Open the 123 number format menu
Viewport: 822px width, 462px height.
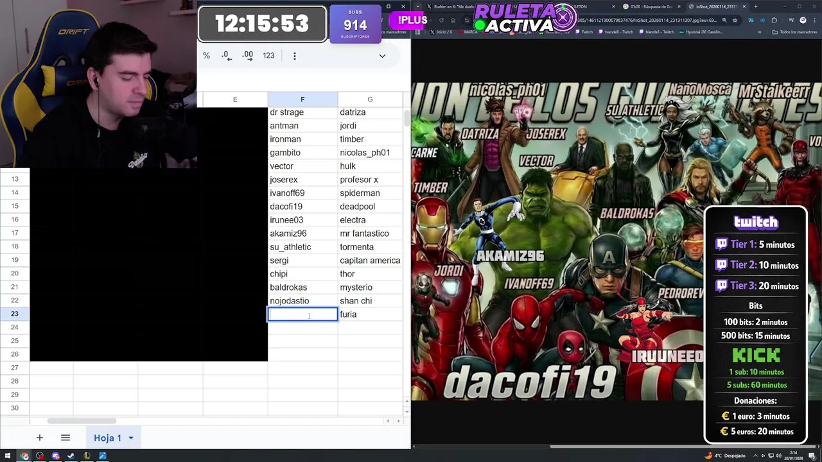(268, 56)
